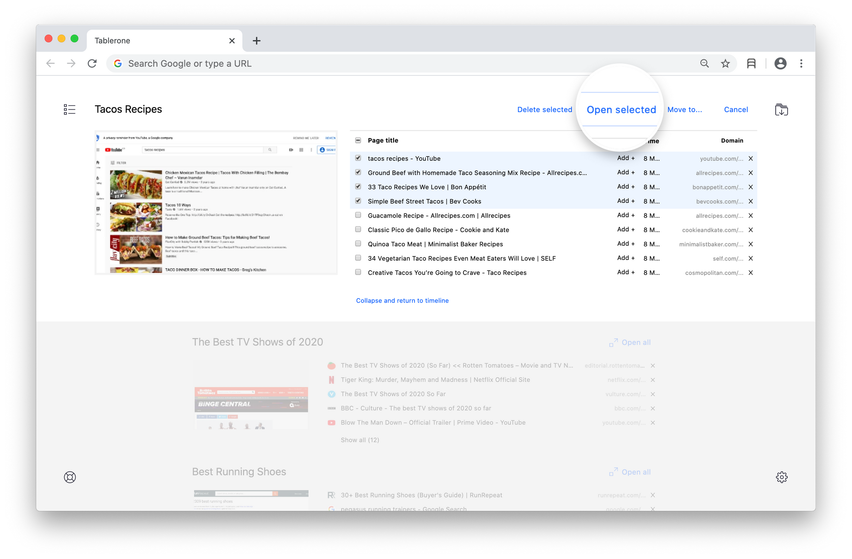Remove Tiger King Netflix row
This screenshot has width=852, height=559.
(653, 380)
